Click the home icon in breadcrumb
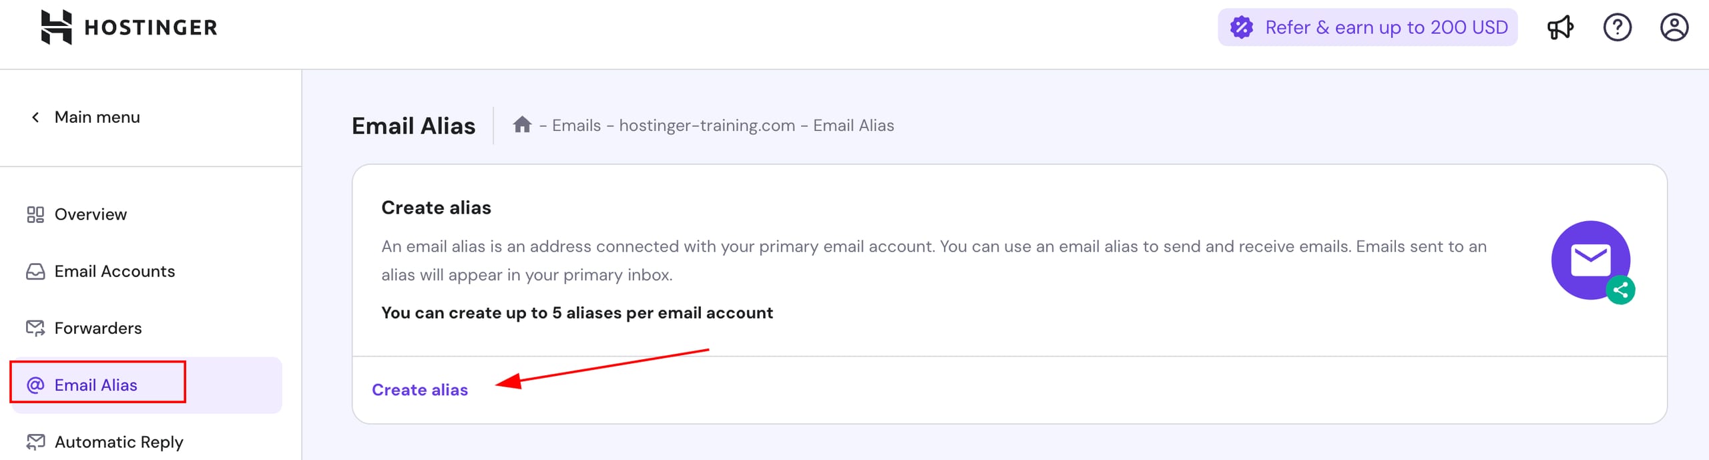Screen dimensions: 1709x460 point(522,125)
